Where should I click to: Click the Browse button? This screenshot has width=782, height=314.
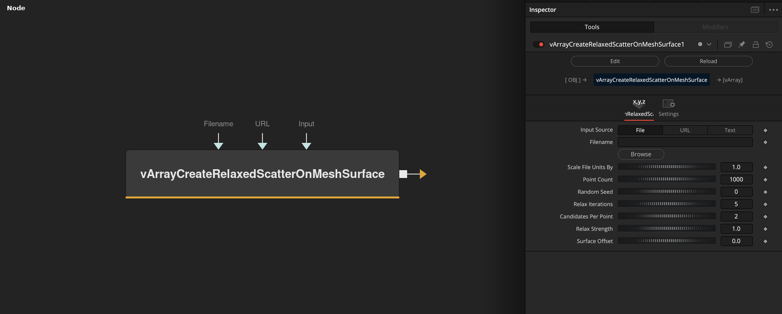pyautogui.click(x=641, y=154)
